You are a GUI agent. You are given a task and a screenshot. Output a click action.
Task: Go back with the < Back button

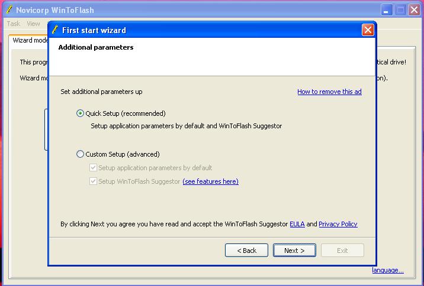click(246, 251)
